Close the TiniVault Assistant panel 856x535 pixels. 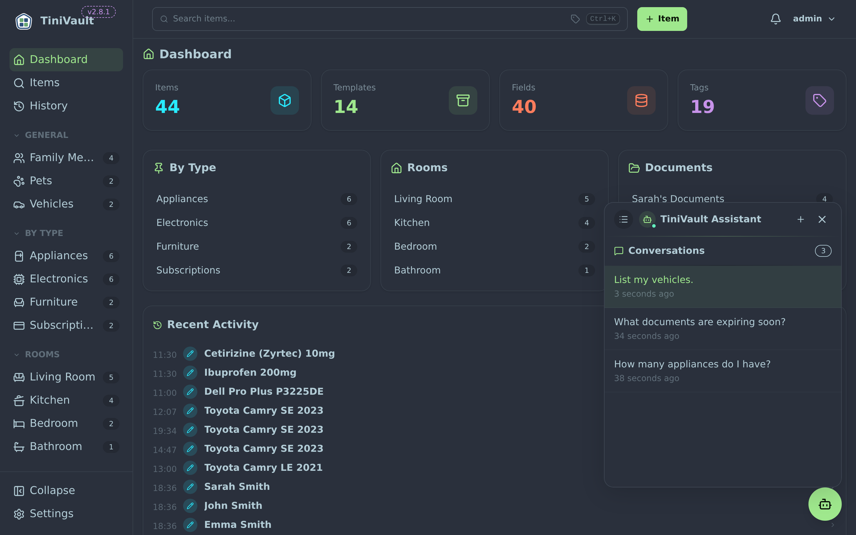tap(822, 219)
